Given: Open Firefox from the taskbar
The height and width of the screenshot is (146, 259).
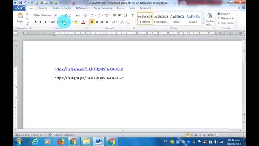Looking at the screenshot, I should point(61,142).
